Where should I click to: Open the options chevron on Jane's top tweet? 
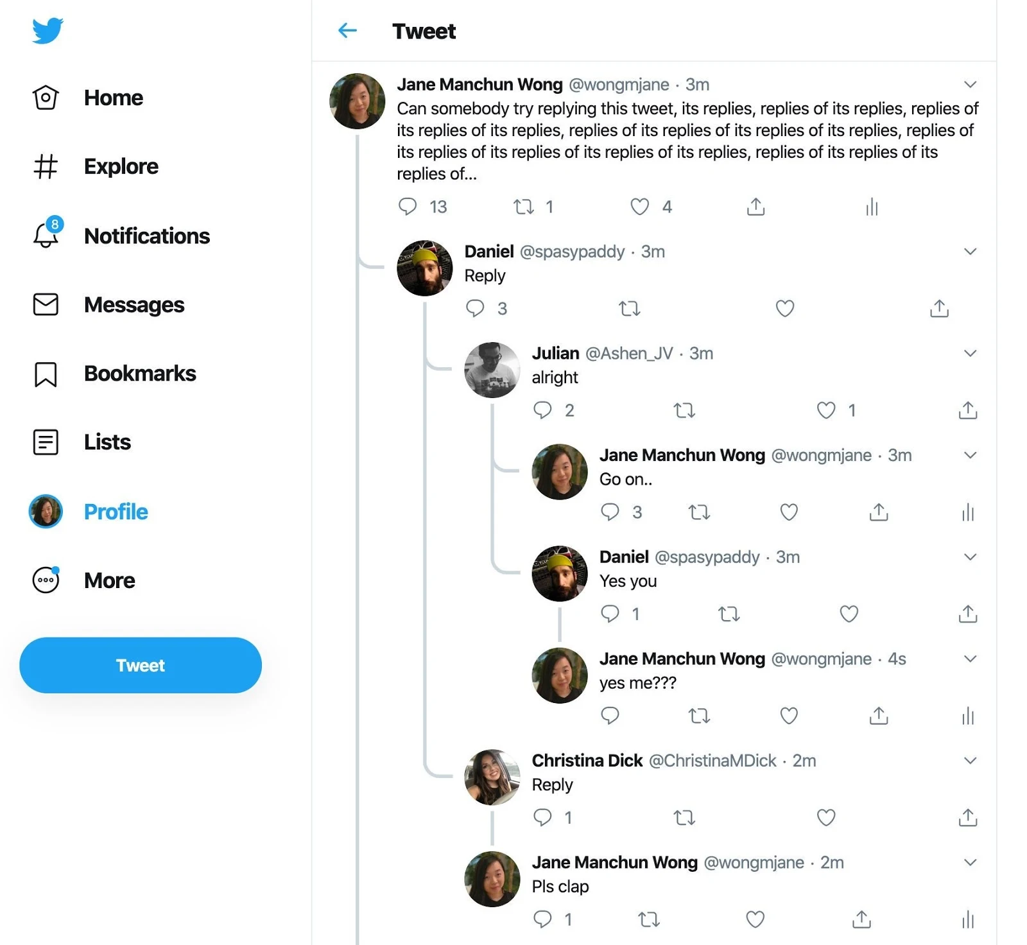(971, 84)
